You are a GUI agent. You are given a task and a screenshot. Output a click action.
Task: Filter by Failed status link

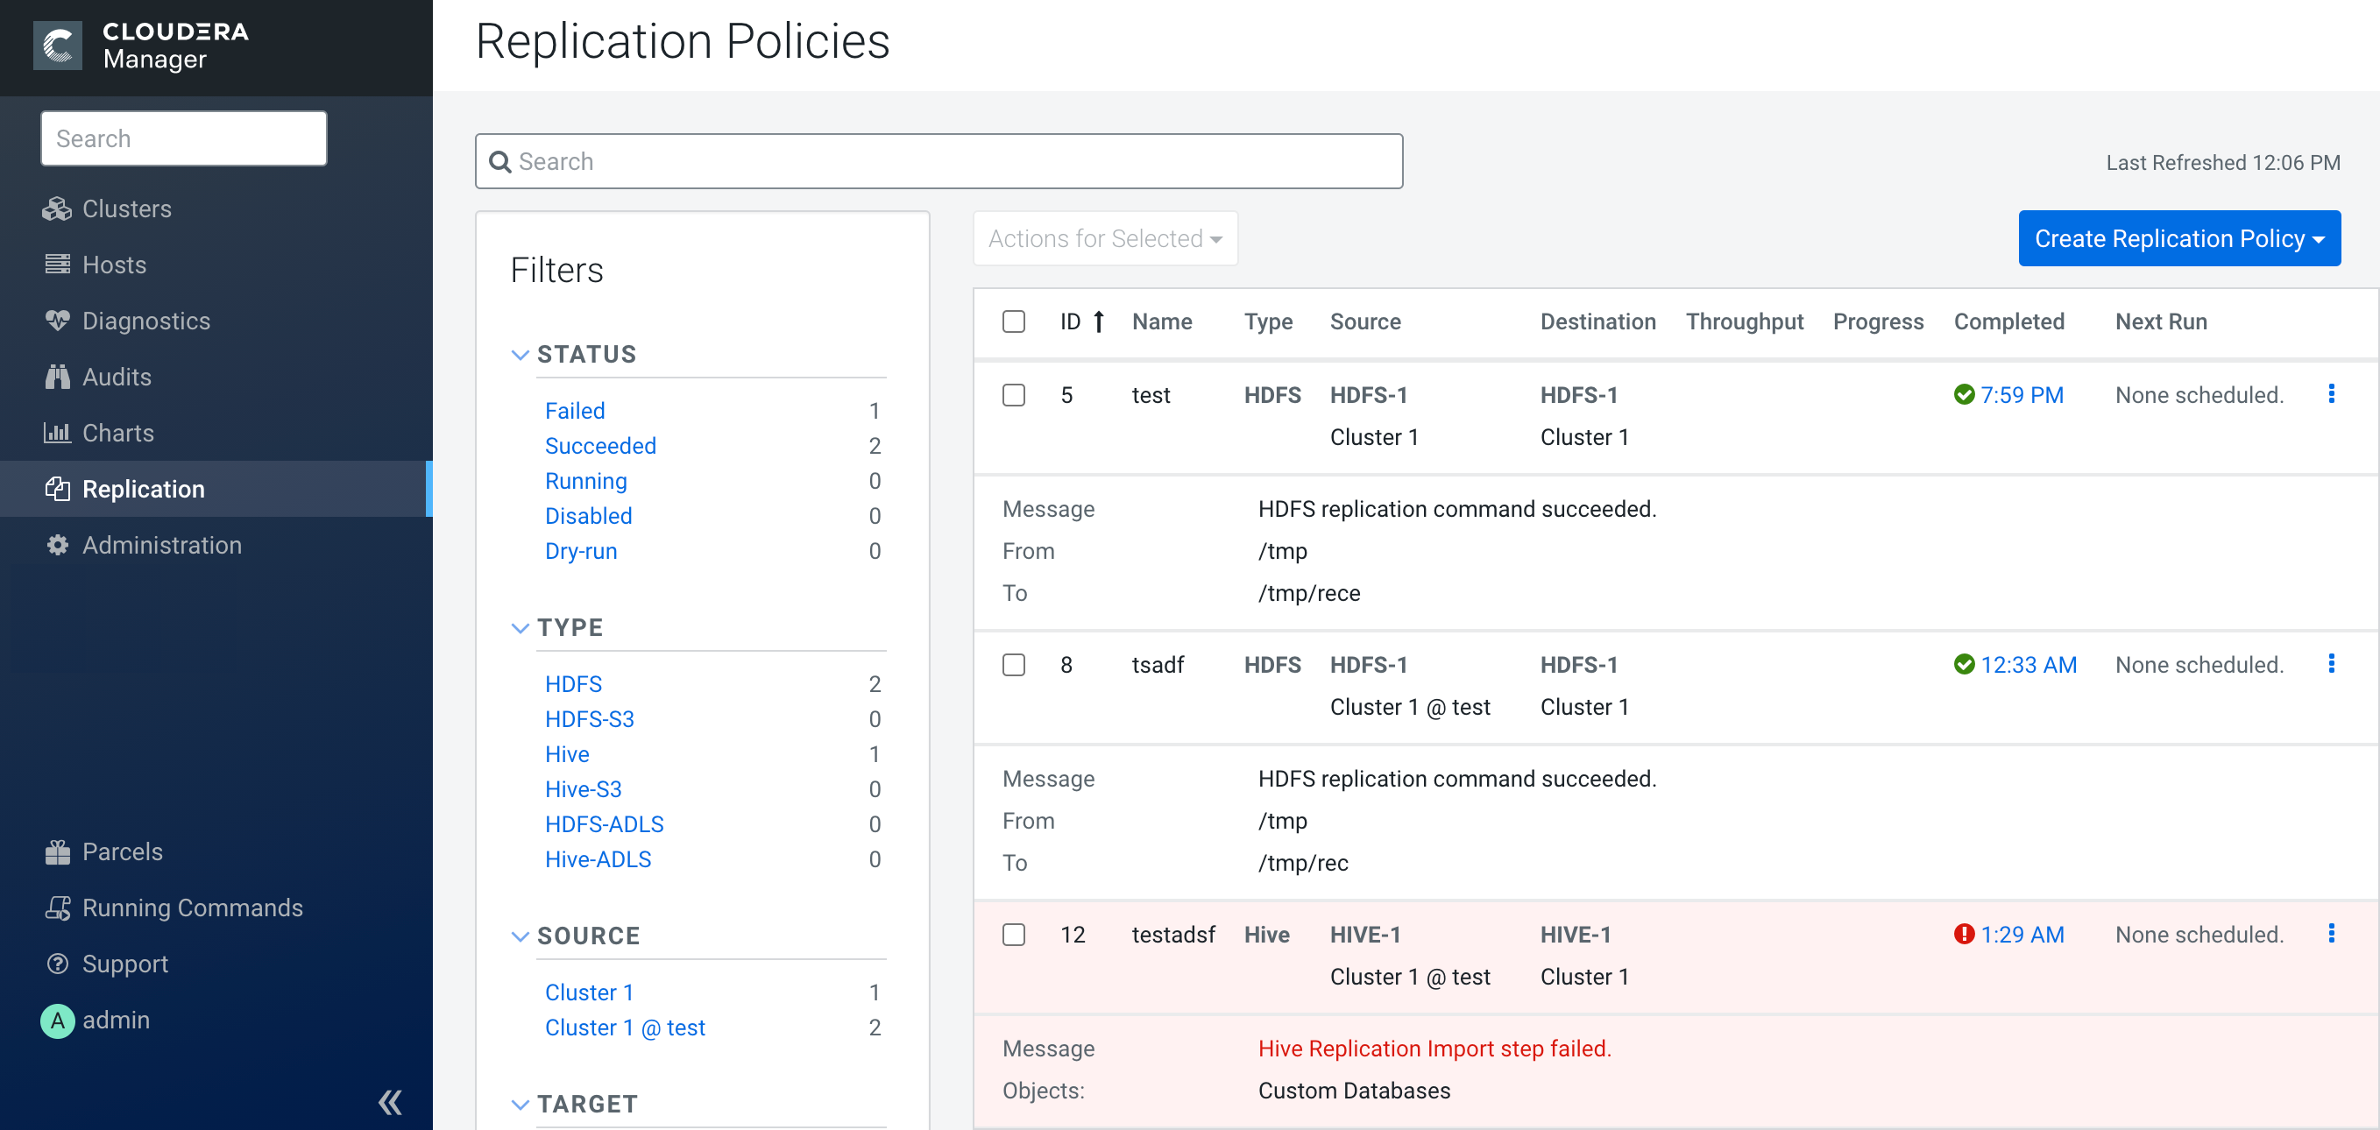[574, 411]
